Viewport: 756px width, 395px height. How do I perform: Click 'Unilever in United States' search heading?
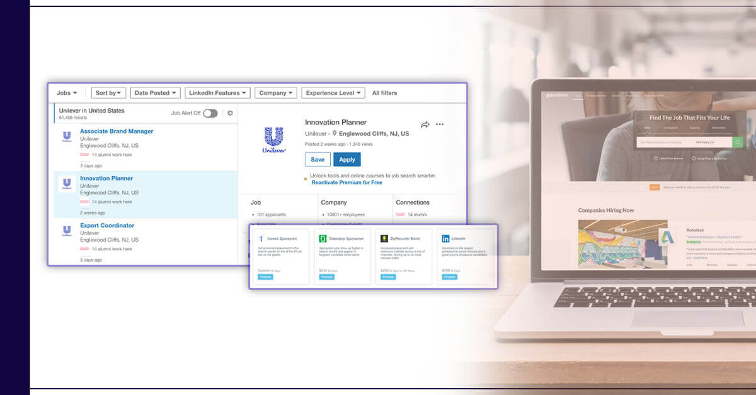(92, 111)
